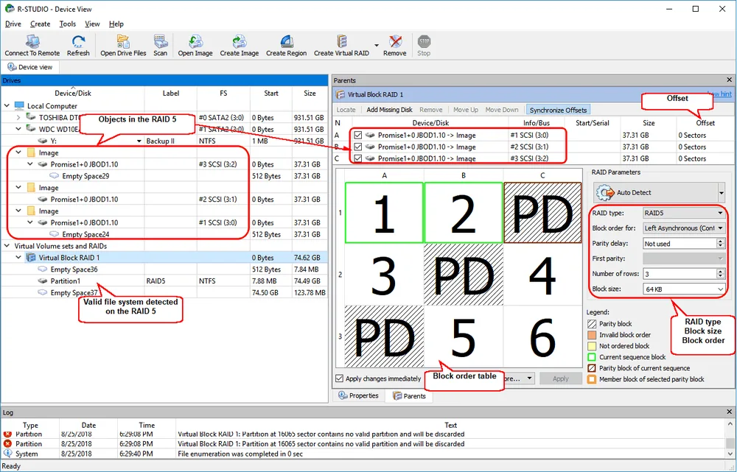Click the Not ordered block legend swatch
This screenshot has height=472, width=737.
[592, 346]
